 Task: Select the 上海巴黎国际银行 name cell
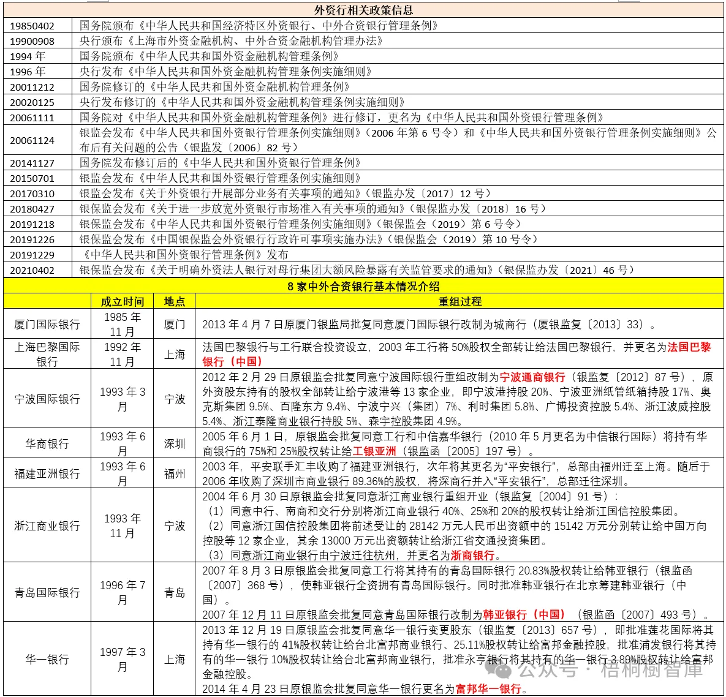(47, 354)
